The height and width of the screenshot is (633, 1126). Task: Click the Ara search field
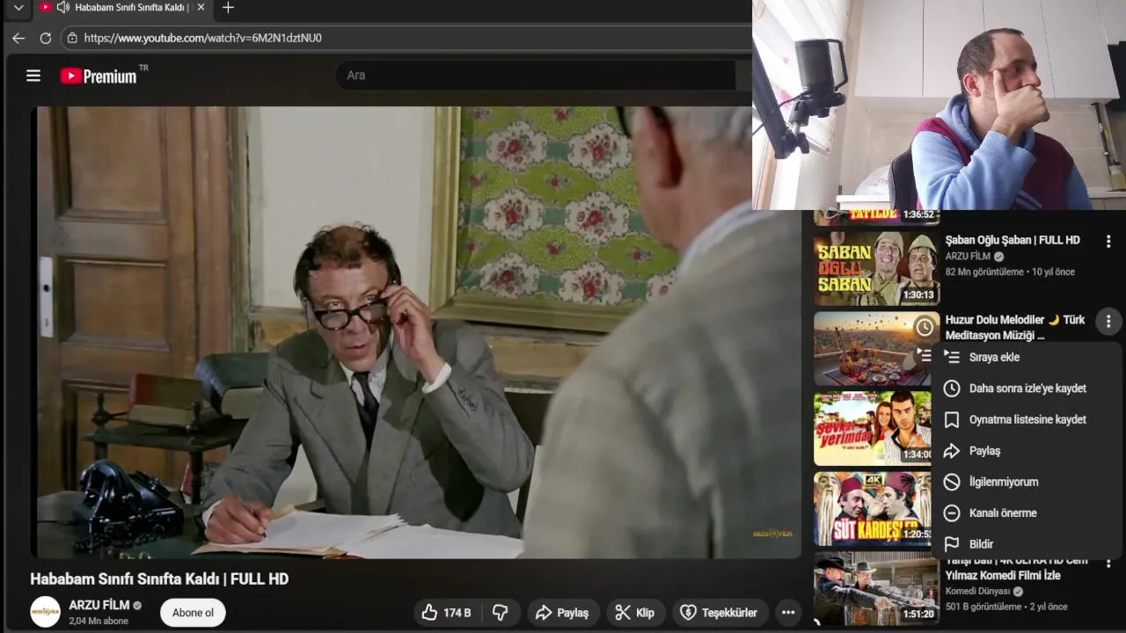point(535,76)
